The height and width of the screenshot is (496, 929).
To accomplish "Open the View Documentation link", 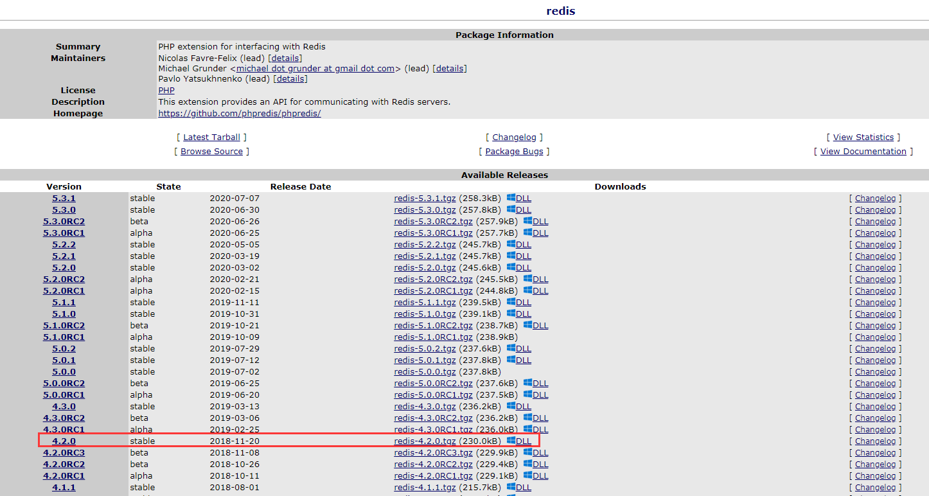I will pyautogui.click(x=863, y=151).
